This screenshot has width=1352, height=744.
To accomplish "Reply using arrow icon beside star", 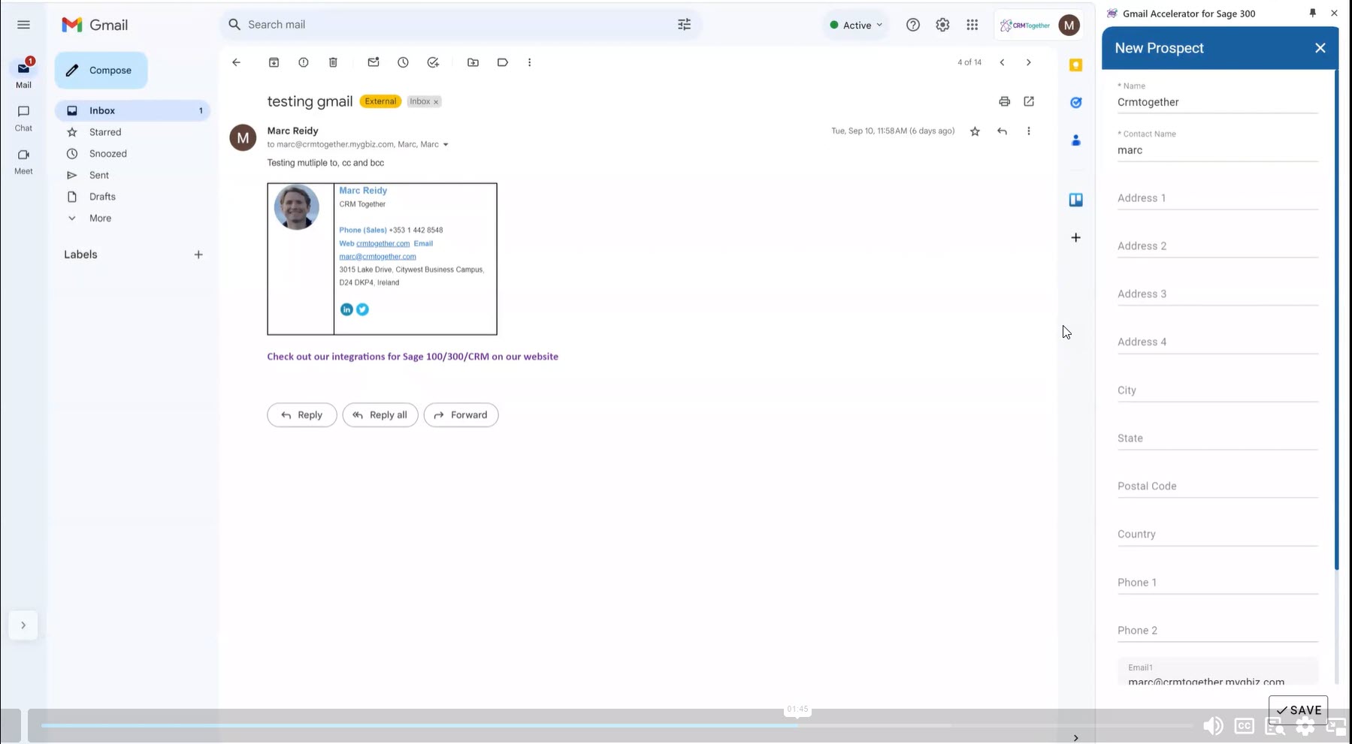I will point(1002,131).
